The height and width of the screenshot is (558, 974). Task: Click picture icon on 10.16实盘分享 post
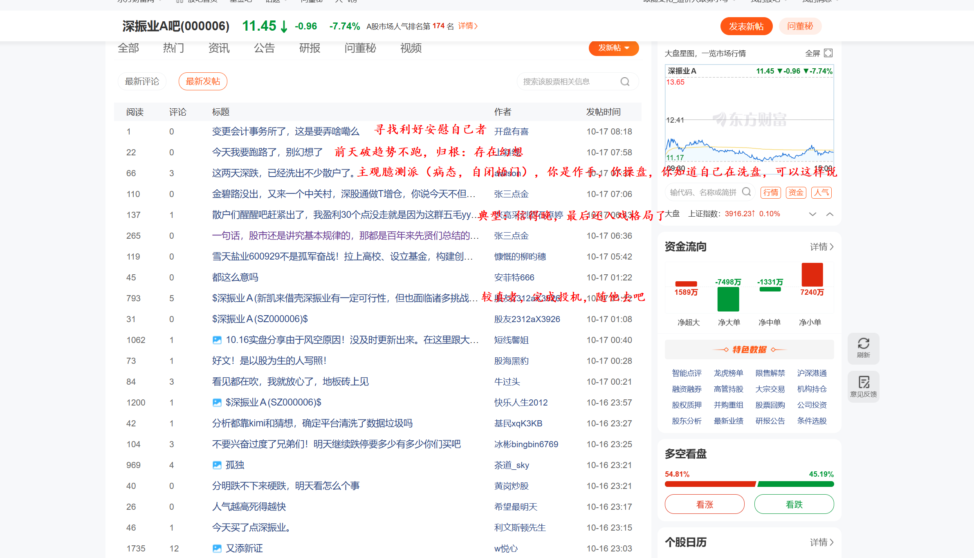(x=217, y=340)
